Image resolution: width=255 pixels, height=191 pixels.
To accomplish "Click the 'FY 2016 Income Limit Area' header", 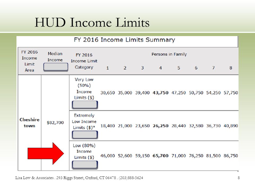I will pyautogui.click(x=29, y=61).
